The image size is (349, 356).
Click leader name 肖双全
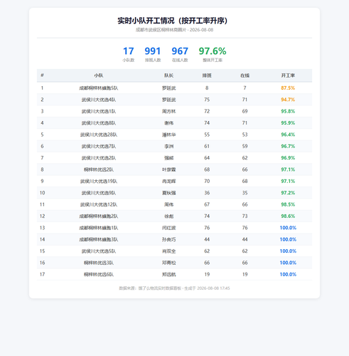click(168, 251)
